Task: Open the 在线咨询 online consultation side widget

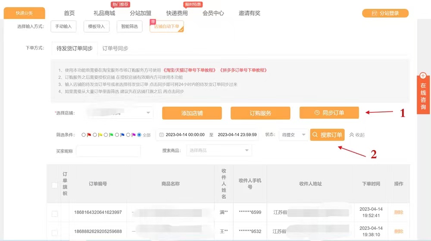Action: pos(423,94)
